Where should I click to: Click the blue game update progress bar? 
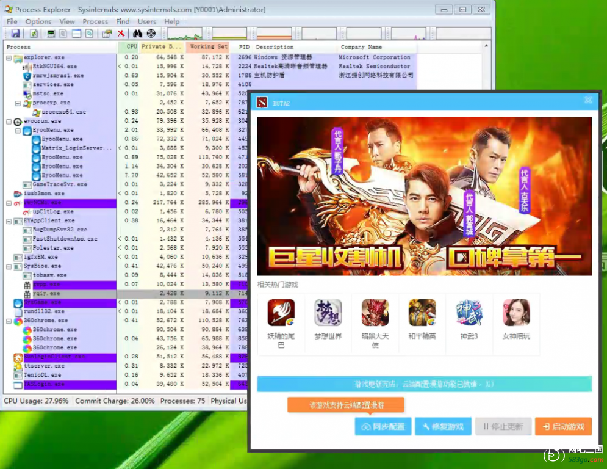coord(424,384)
